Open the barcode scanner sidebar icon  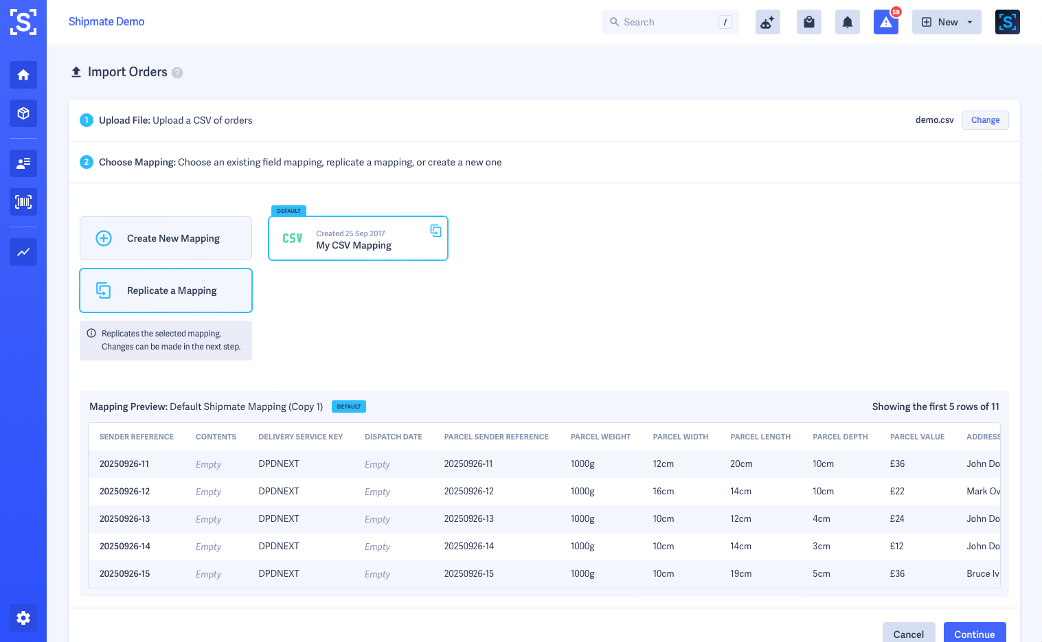pos(23,202)
